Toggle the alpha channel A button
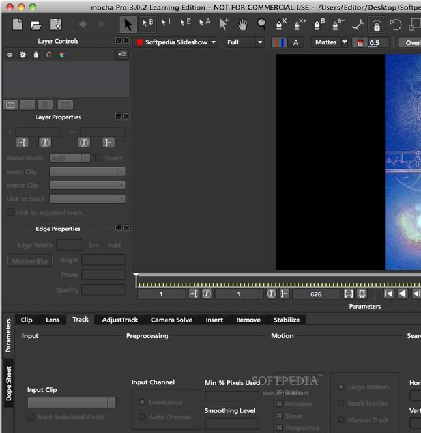This screenshot has width=421, height=433. (x=296, y=42)
